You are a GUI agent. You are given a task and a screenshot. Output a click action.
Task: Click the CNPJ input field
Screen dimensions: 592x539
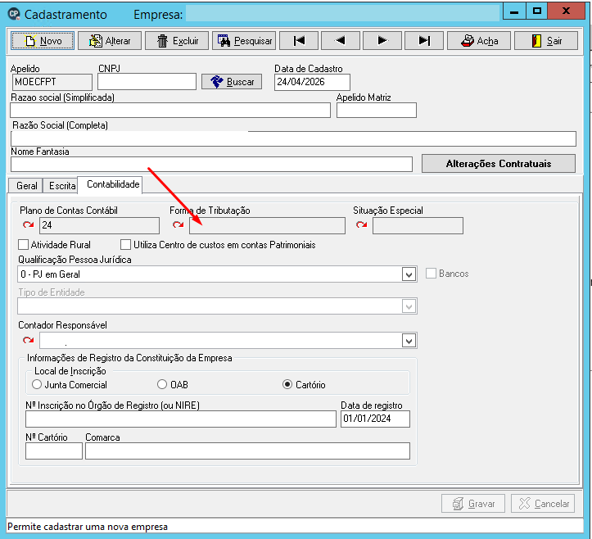147,82
